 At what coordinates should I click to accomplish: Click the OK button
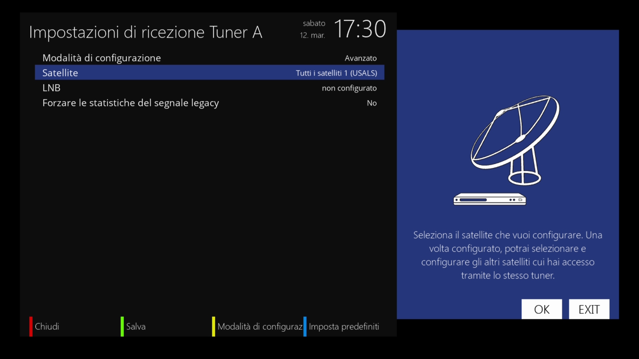(x=541, y=309)
